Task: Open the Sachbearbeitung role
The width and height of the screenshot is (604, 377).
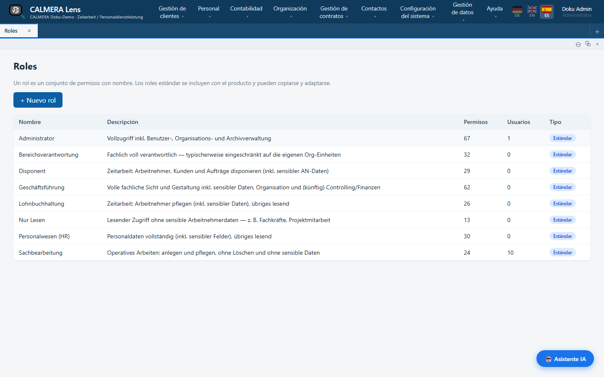Action: pyautogui.click(x=302, y=253)
